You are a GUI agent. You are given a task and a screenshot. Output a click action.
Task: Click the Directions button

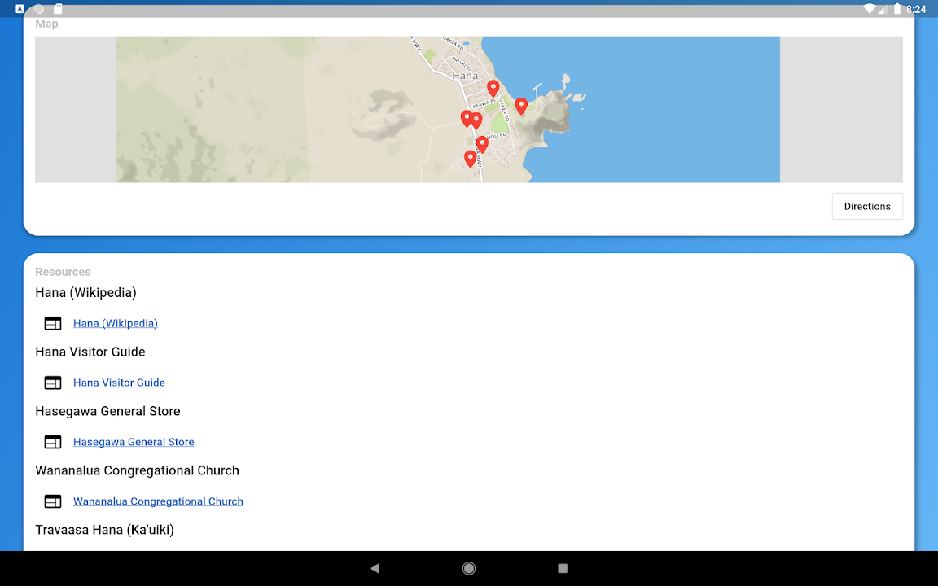click(867, 206)
